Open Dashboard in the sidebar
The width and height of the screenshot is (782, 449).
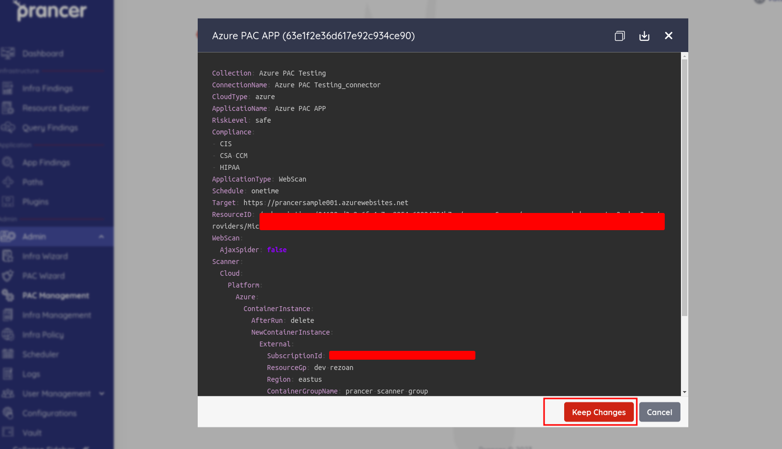point(43,53)
